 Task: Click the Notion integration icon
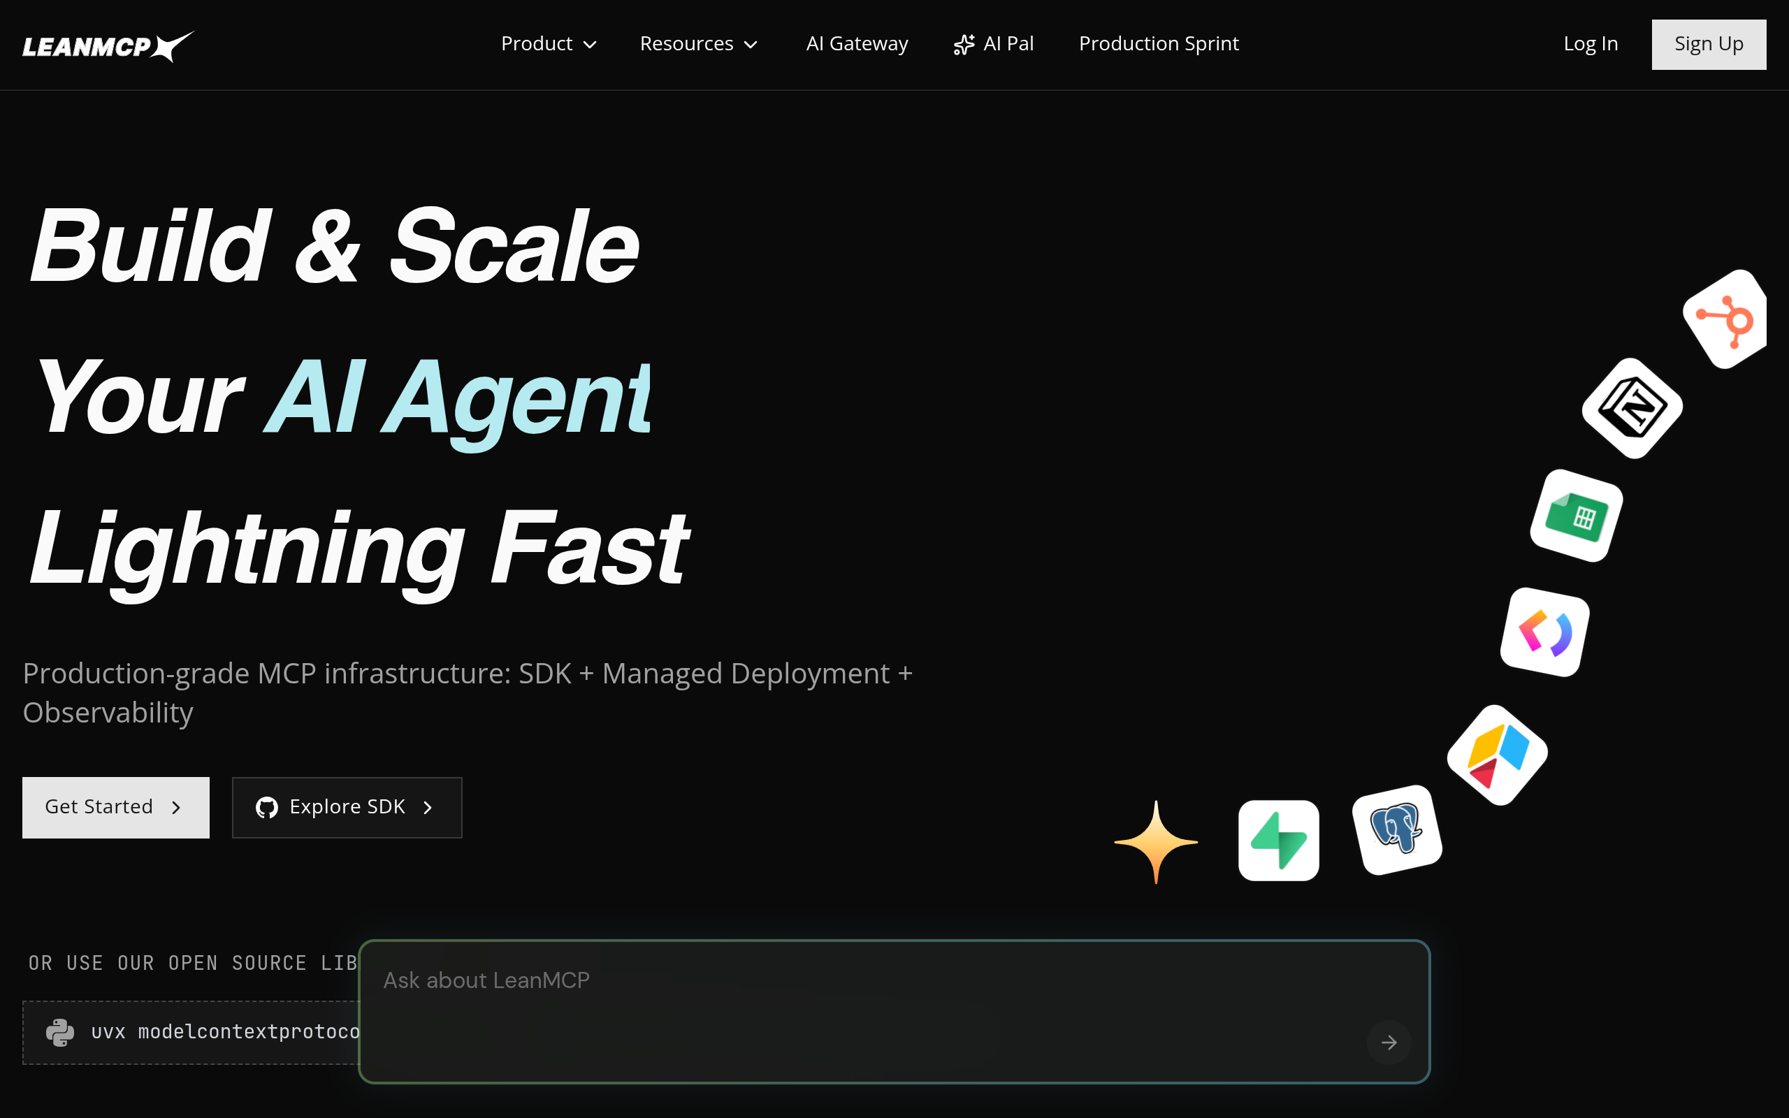pos(1632,408)
